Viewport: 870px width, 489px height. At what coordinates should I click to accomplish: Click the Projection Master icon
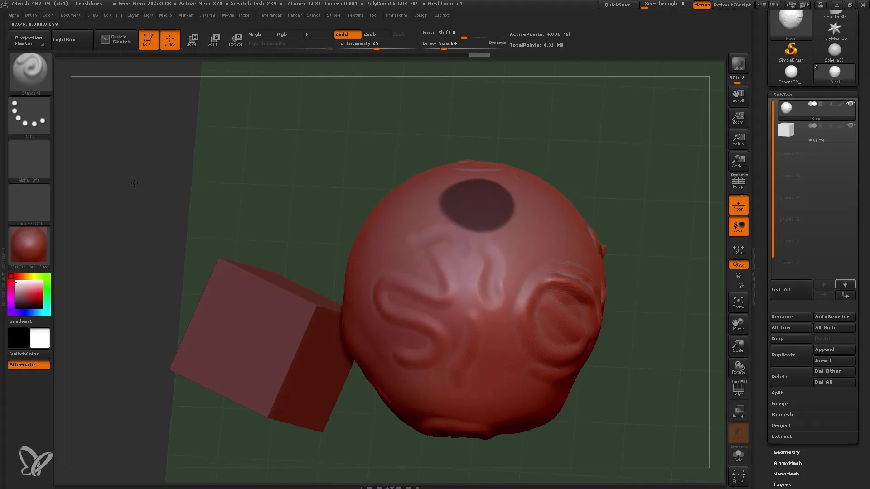28,39
